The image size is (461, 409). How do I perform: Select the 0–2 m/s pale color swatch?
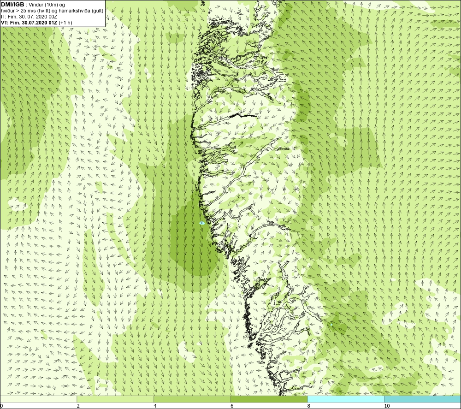tap(39, 399)
